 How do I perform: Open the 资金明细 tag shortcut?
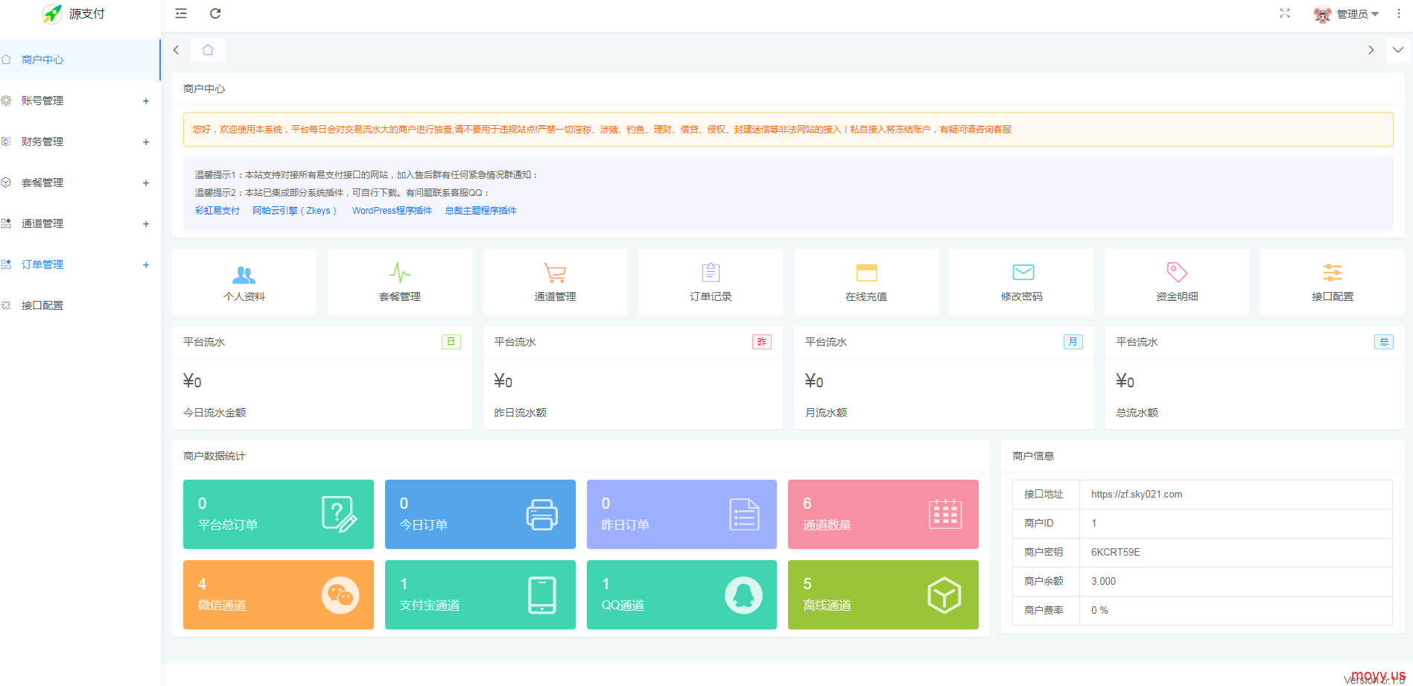pos(1177,282)
